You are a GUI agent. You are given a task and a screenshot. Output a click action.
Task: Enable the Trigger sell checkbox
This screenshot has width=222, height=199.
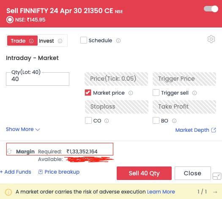[156, 93]
